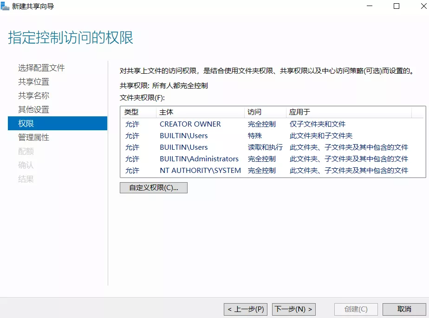The width and height of the screenshot is (429, 318).
Task: Cancel the wizard with 取消
Action: (x=404, y=309)
